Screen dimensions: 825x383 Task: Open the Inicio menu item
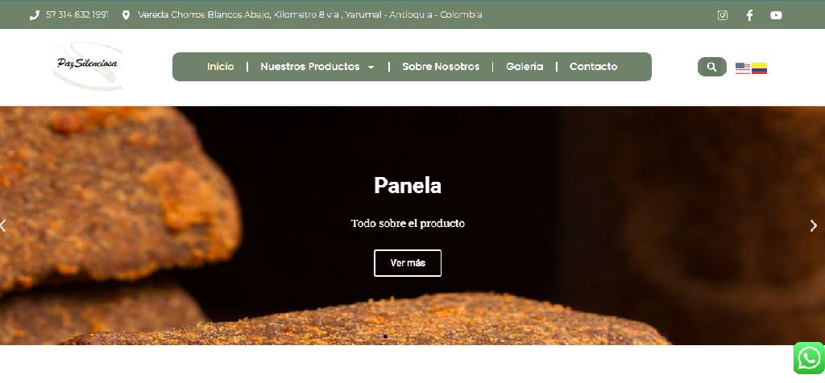coord(221,67)
